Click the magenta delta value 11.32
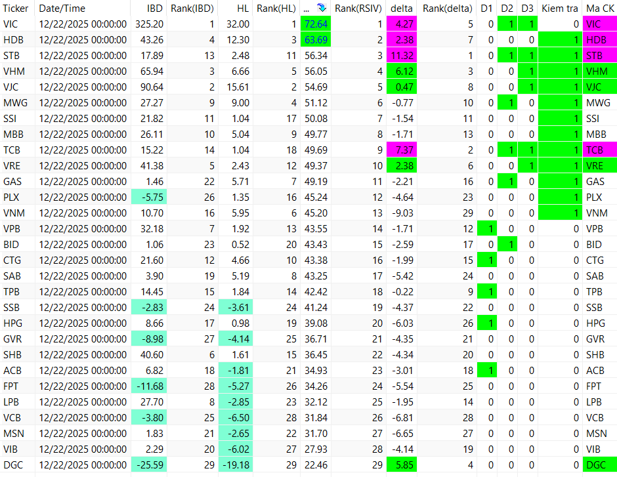Image resolution: width=617 pixels, height=477 pixels. 402,56
